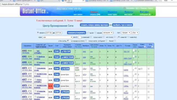Toggle 'только неотв. сообщения' checkbox
Screen dimensions: 177x100
coord(106,41)
